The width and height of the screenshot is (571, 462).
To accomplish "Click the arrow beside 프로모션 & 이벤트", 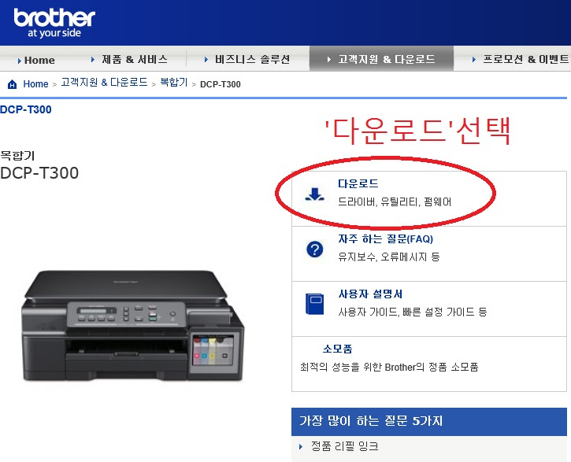I will coord(474,59).
